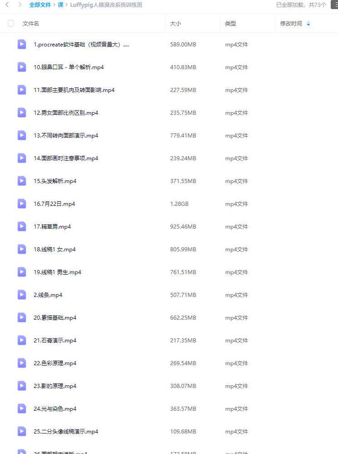Sort files using the 修改时间 arrow
This screenshot has width=338, height=454.
coord(308,24)
